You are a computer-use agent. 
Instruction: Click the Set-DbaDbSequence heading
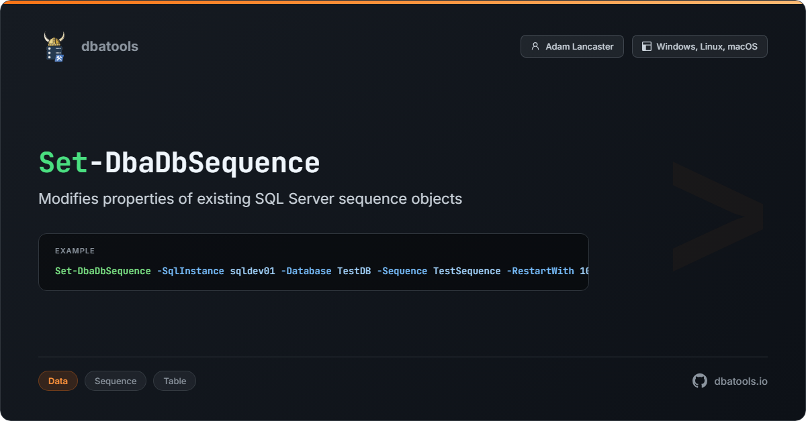point(179,162)
